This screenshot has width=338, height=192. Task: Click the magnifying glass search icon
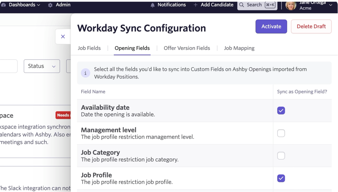242,5
